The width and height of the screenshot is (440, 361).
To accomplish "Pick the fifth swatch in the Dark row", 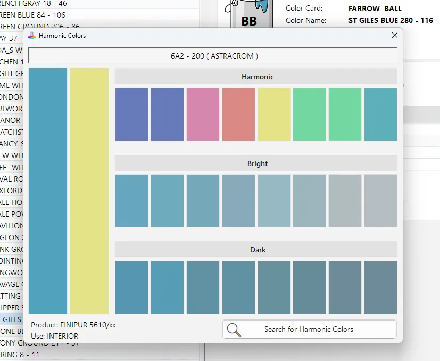I will (x=274, y=288).
